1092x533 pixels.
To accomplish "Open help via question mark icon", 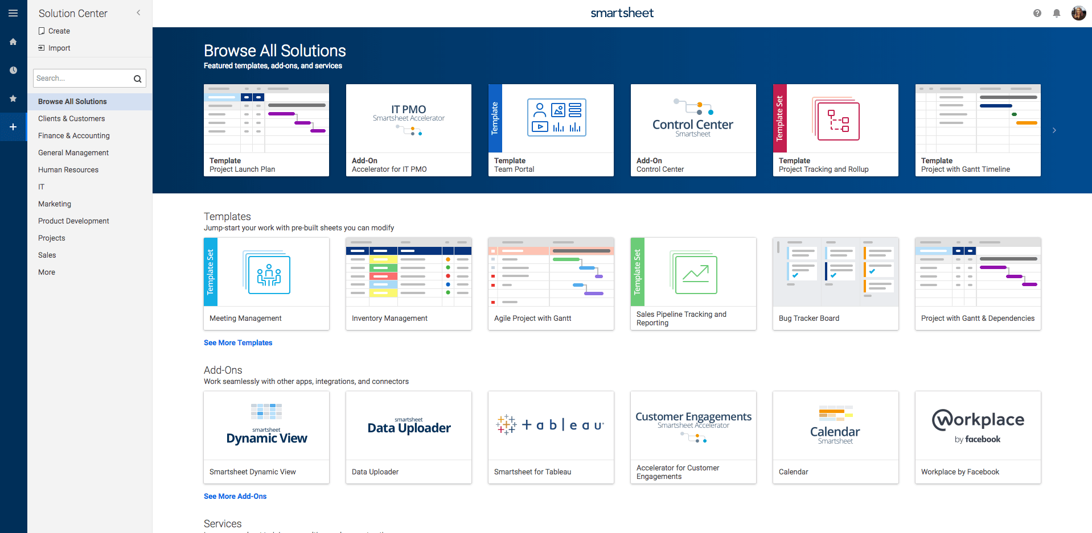I will [x=1037, y=13].
